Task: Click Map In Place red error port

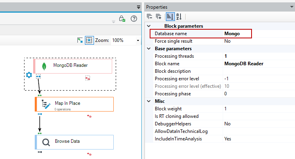Action: [x=89, y=116]
